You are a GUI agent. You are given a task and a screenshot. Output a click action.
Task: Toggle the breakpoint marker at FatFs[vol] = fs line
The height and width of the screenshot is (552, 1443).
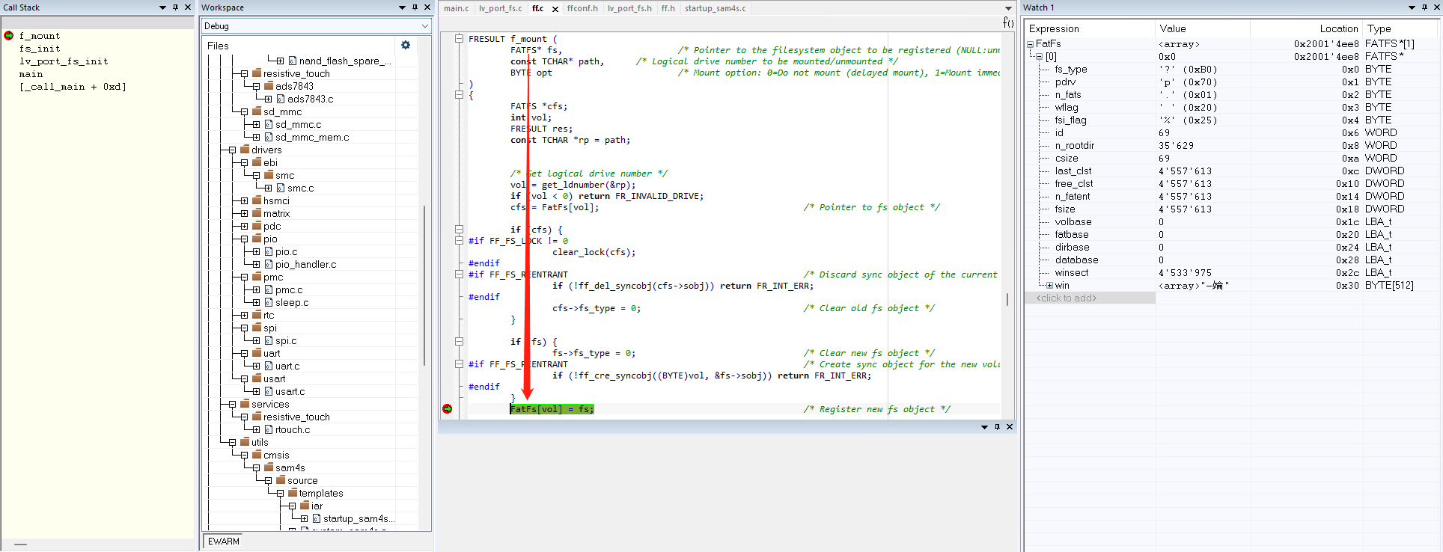(x=447, y=409)
